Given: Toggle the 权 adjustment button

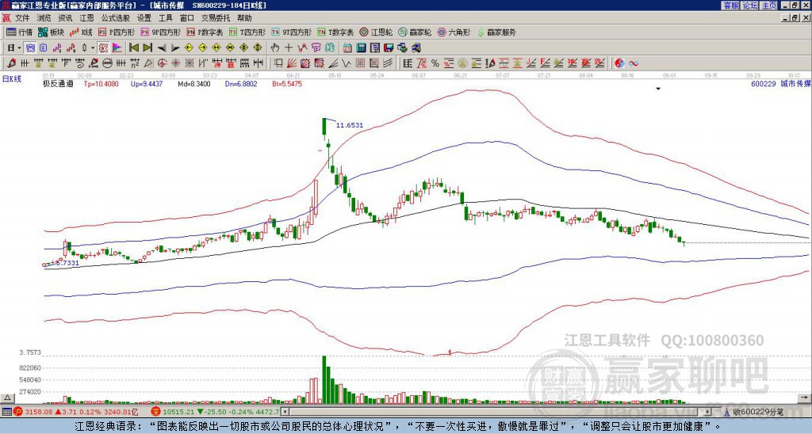Looking at the screenshot, I should pyautogui.click(x=103, y=48).
